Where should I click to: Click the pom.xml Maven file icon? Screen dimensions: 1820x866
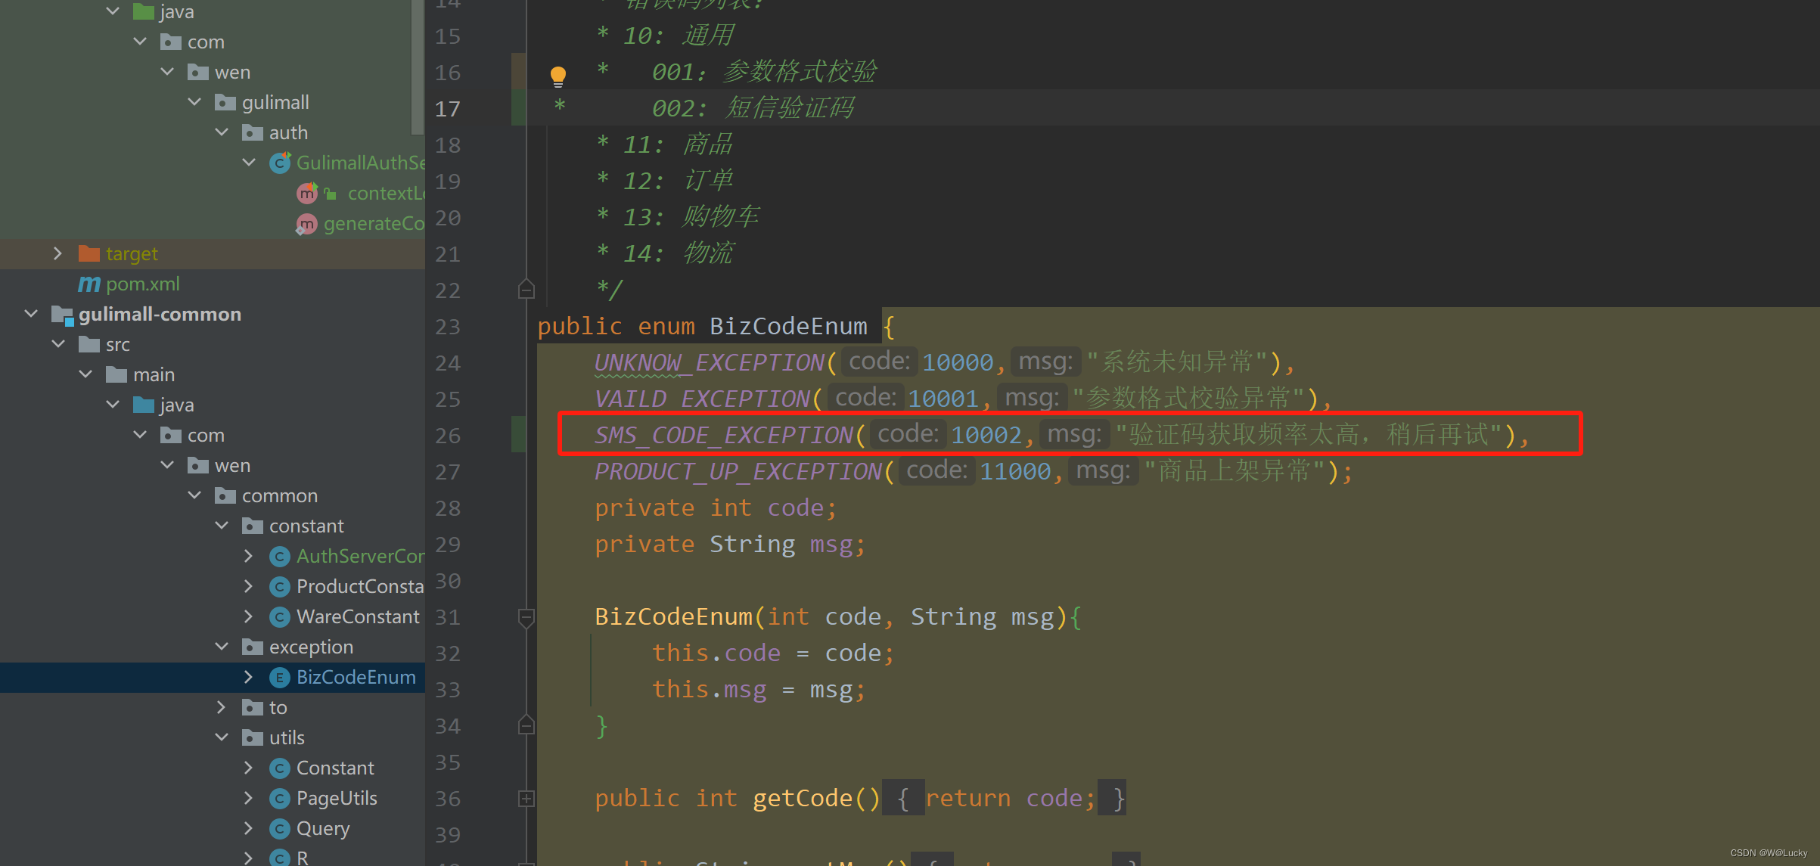(89, 284)
